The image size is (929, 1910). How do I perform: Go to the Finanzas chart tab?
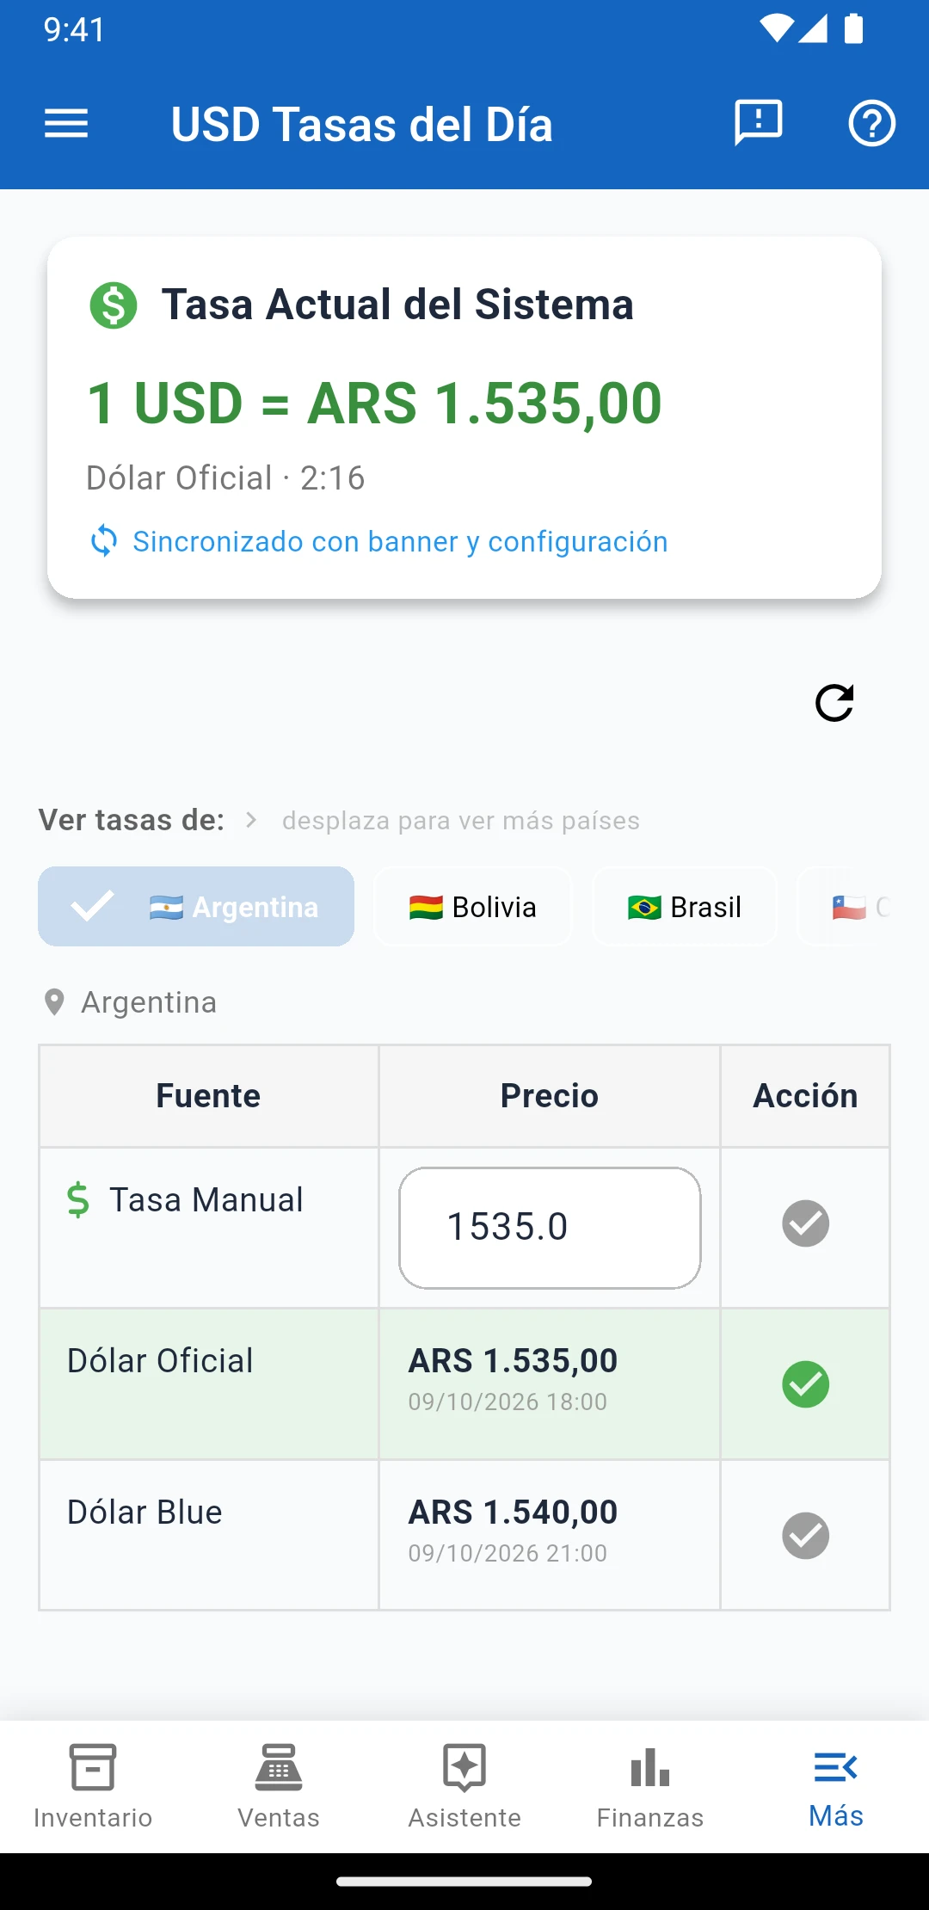tap(650, 1786)
